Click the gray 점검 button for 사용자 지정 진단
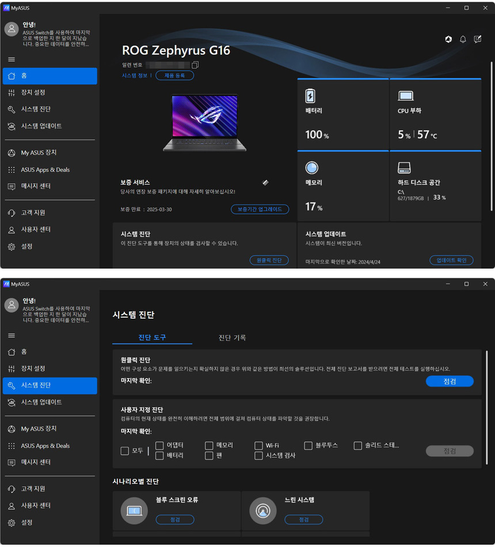This screenshot has width=495, height=547. pos(450,451)
